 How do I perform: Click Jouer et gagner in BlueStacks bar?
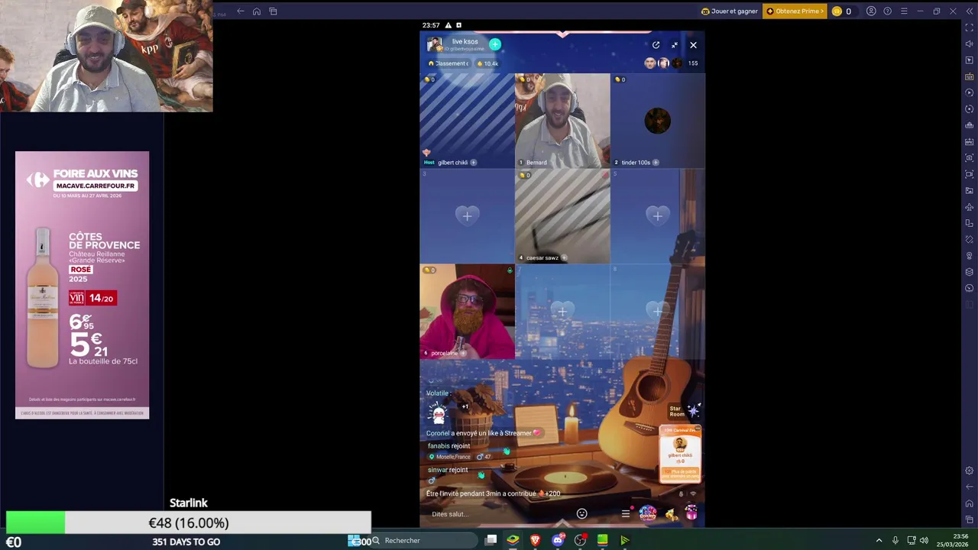coord(729,11)
